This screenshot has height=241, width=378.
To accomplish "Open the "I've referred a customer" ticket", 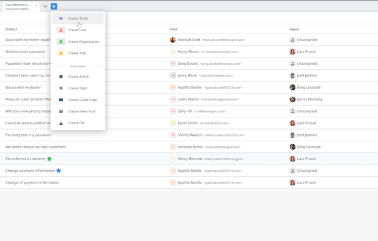I will [26, 159].
